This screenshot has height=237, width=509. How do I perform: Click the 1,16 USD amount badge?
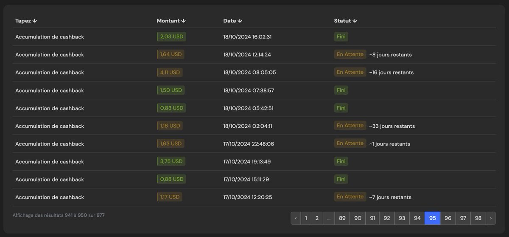[170, 126]
